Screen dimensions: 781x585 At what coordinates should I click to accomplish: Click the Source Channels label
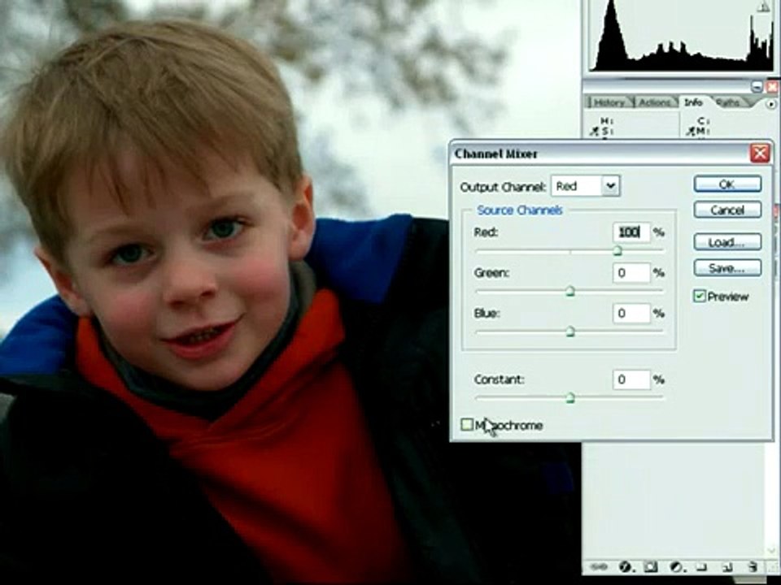520,210
